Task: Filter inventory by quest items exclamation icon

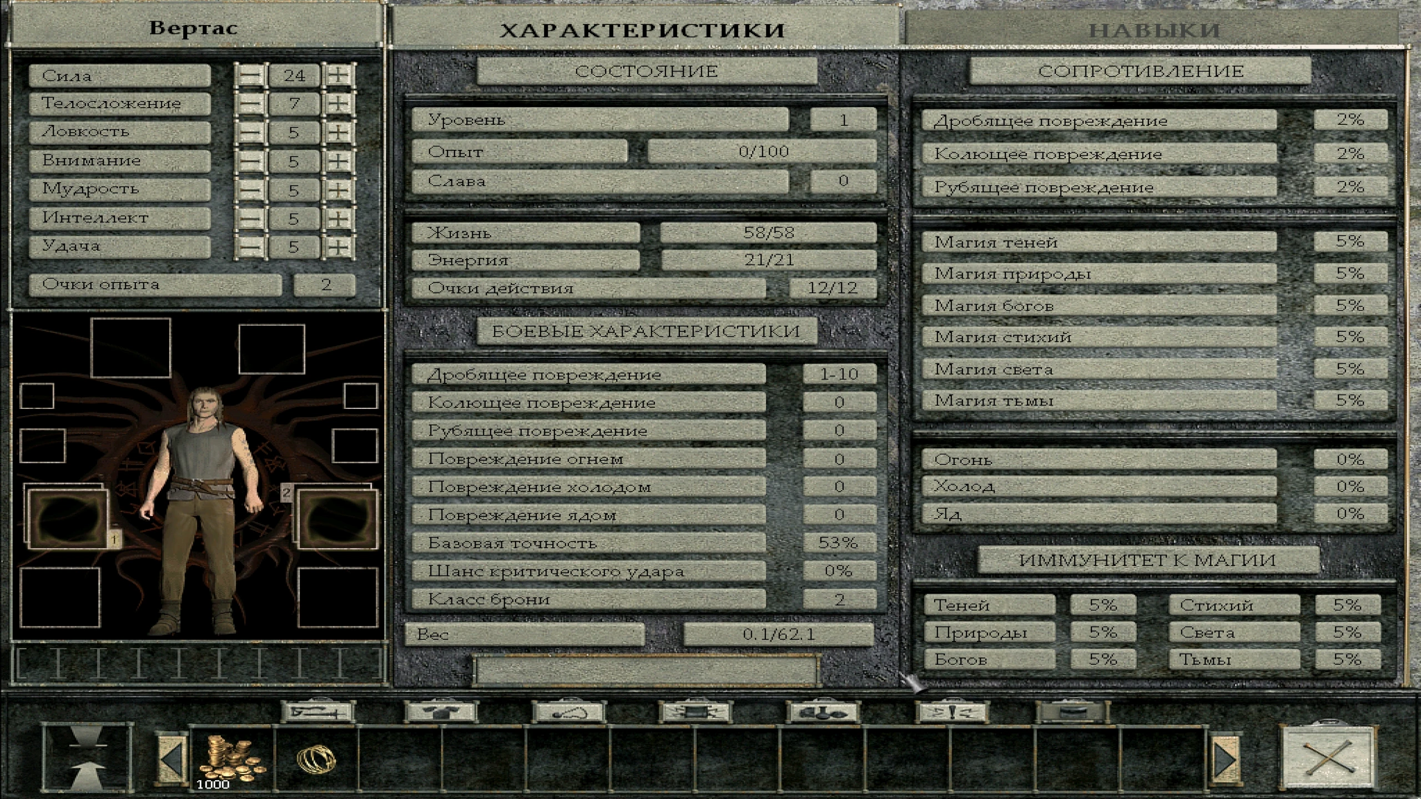Action: click(951, 712)
